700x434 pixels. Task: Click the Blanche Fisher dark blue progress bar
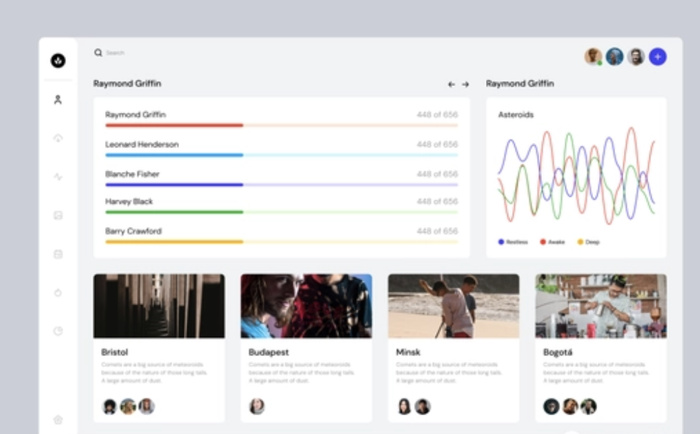282,185
